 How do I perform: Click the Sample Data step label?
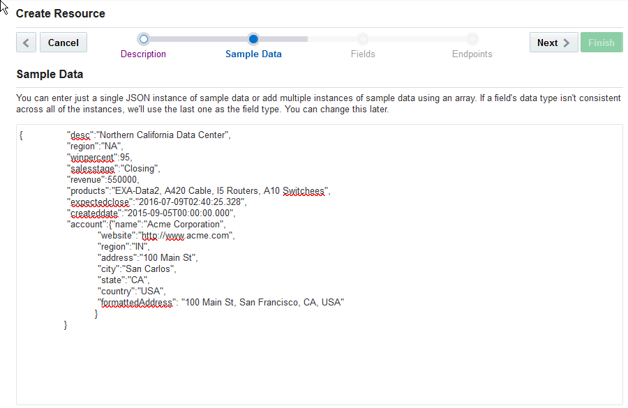click(x=253, y=54)
